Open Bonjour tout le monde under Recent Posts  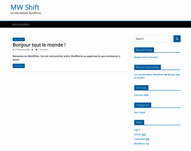pyautogui.click(x=146, y=57)
